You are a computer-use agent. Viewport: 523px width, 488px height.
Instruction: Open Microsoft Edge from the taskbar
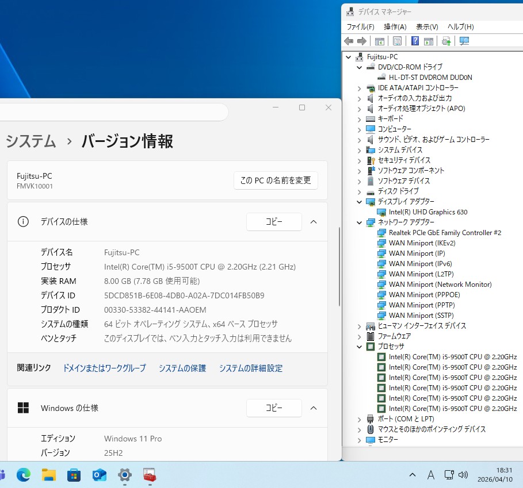click(23, 475)
